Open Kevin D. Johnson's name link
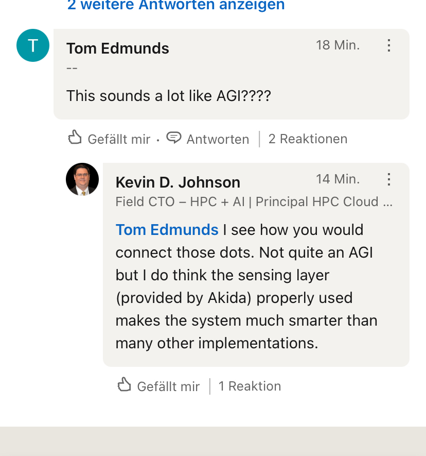 point(178,182)
